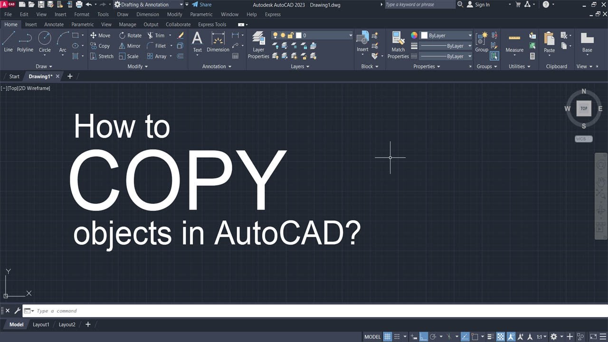Open the Annotate ribbon tab
The width and height of the screenshot is (608, 342).
(54, 24)
